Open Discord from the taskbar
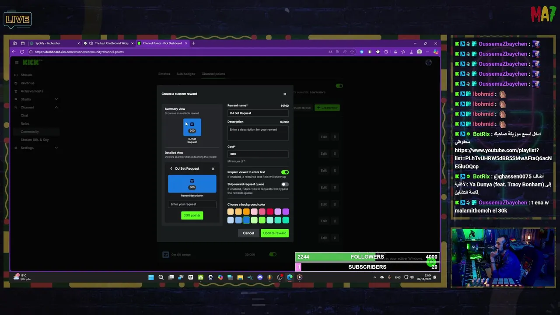Screen dimensions: 560x315 pos(260,277)
